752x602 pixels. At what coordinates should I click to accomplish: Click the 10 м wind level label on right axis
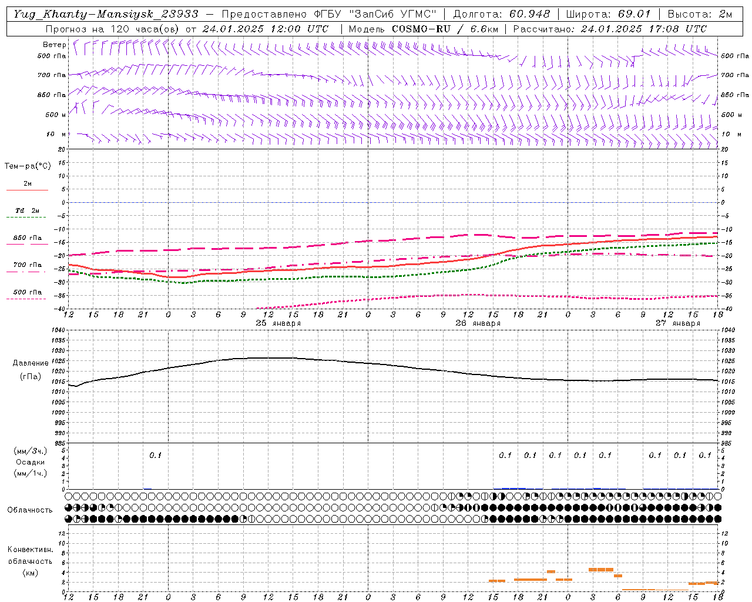[731, 135]
